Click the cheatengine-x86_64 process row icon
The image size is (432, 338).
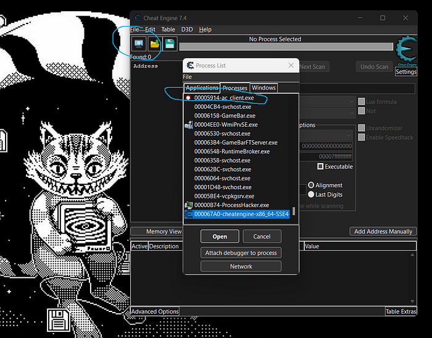click(x=189, y=214)
